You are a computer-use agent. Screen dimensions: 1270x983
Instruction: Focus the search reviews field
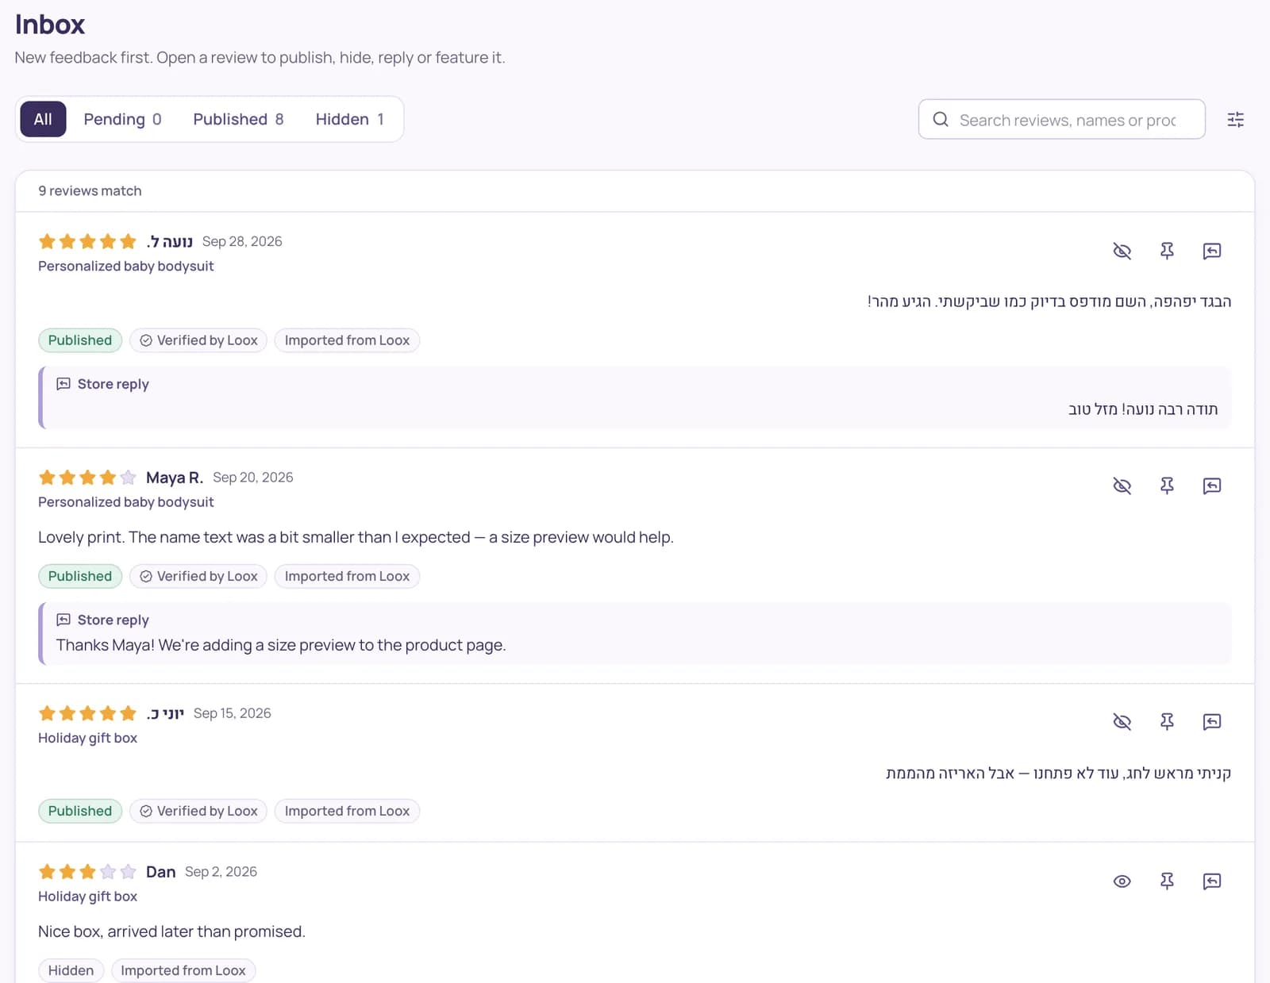[x=1062, y=120]
